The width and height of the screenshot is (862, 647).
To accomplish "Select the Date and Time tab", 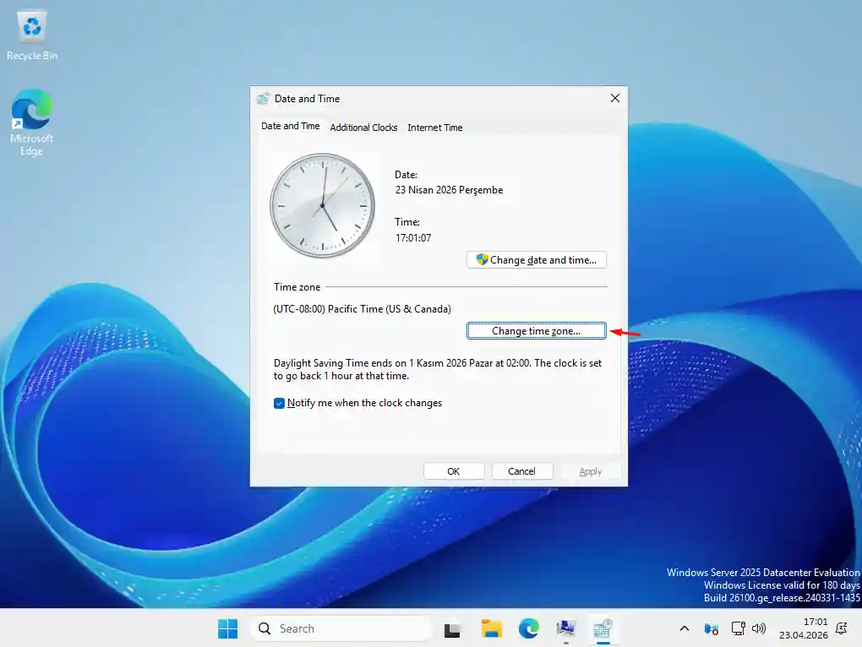I will tap(290, 126).
